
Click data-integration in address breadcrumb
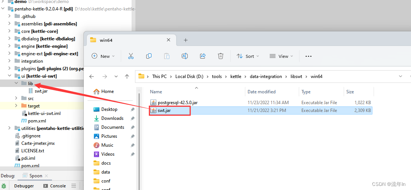(266, 77)
